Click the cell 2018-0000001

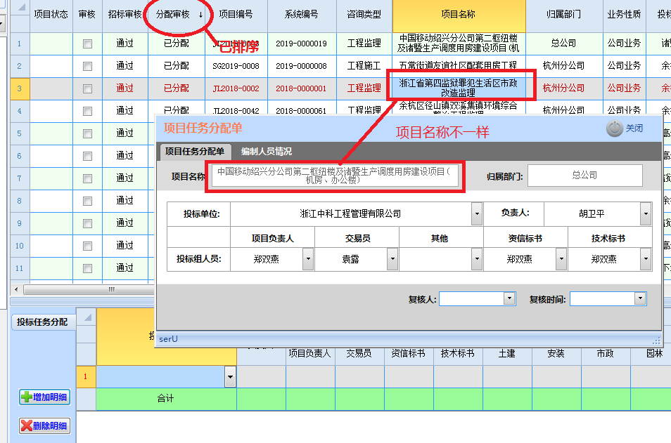pyautogui.click(x=301, y=89)
